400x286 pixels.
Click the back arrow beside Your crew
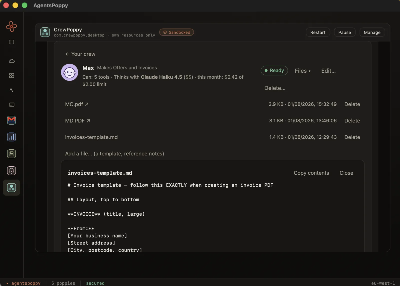pyautogui.click(x=67, y=54)
